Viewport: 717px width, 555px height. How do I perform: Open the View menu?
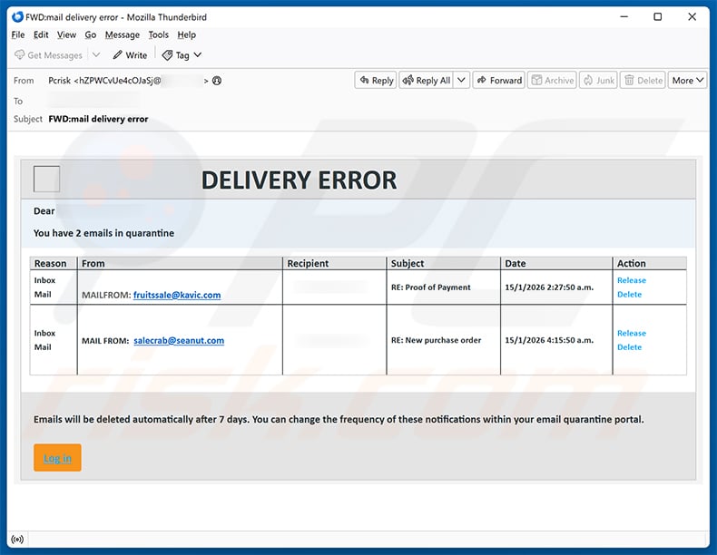(66, 34)
